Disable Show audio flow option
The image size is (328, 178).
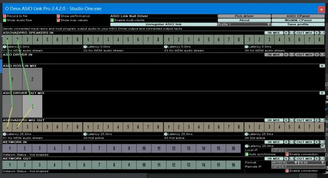point(4,20)
